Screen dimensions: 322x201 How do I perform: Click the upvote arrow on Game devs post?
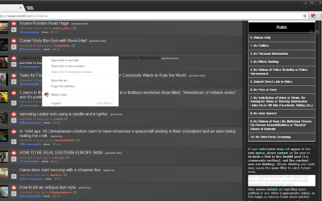click(14, 170)
